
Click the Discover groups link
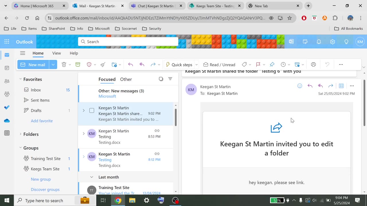(x=45, y=189)
